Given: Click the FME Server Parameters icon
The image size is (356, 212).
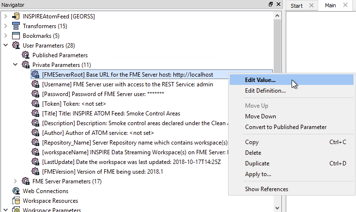Looking at the screenshot, I should pyautogui.click(x=26, y=181).
